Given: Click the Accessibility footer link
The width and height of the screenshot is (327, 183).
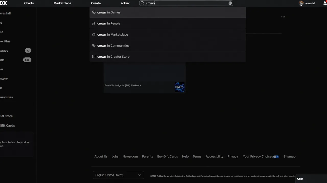Looking at the screenshot, I should pos(214,156).
